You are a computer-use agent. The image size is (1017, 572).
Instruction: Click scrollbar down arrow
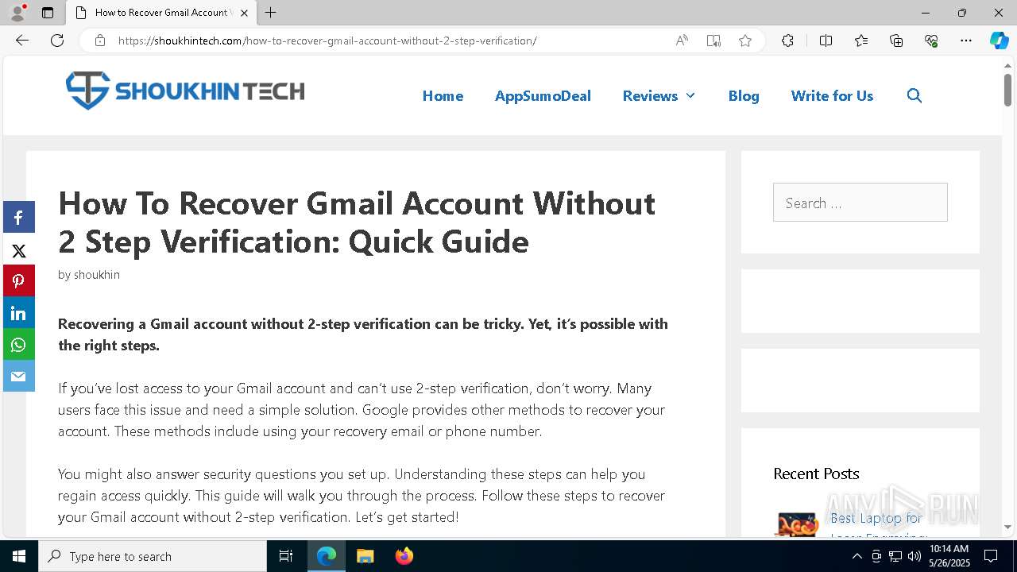(x=1007, y=527)
